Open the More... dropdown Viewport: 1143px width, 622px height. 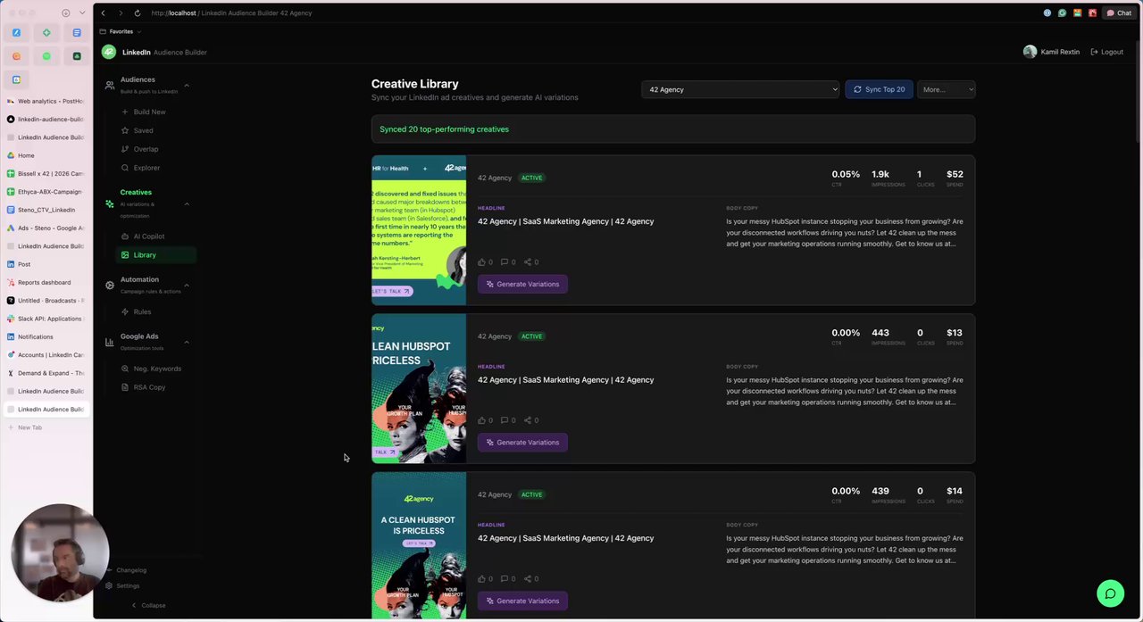[x=946, y=89]
